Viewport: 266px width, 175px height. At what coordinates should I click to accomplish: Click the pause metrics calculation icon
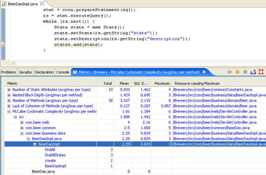(237, 72)
